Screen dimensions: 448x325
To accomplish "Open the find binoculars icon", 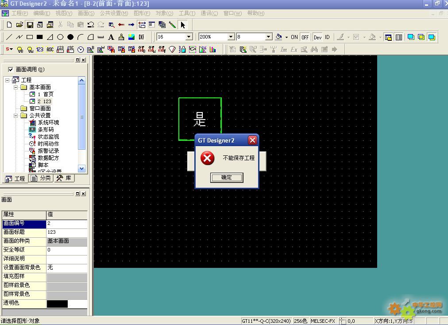I will [x=314, y=50].
